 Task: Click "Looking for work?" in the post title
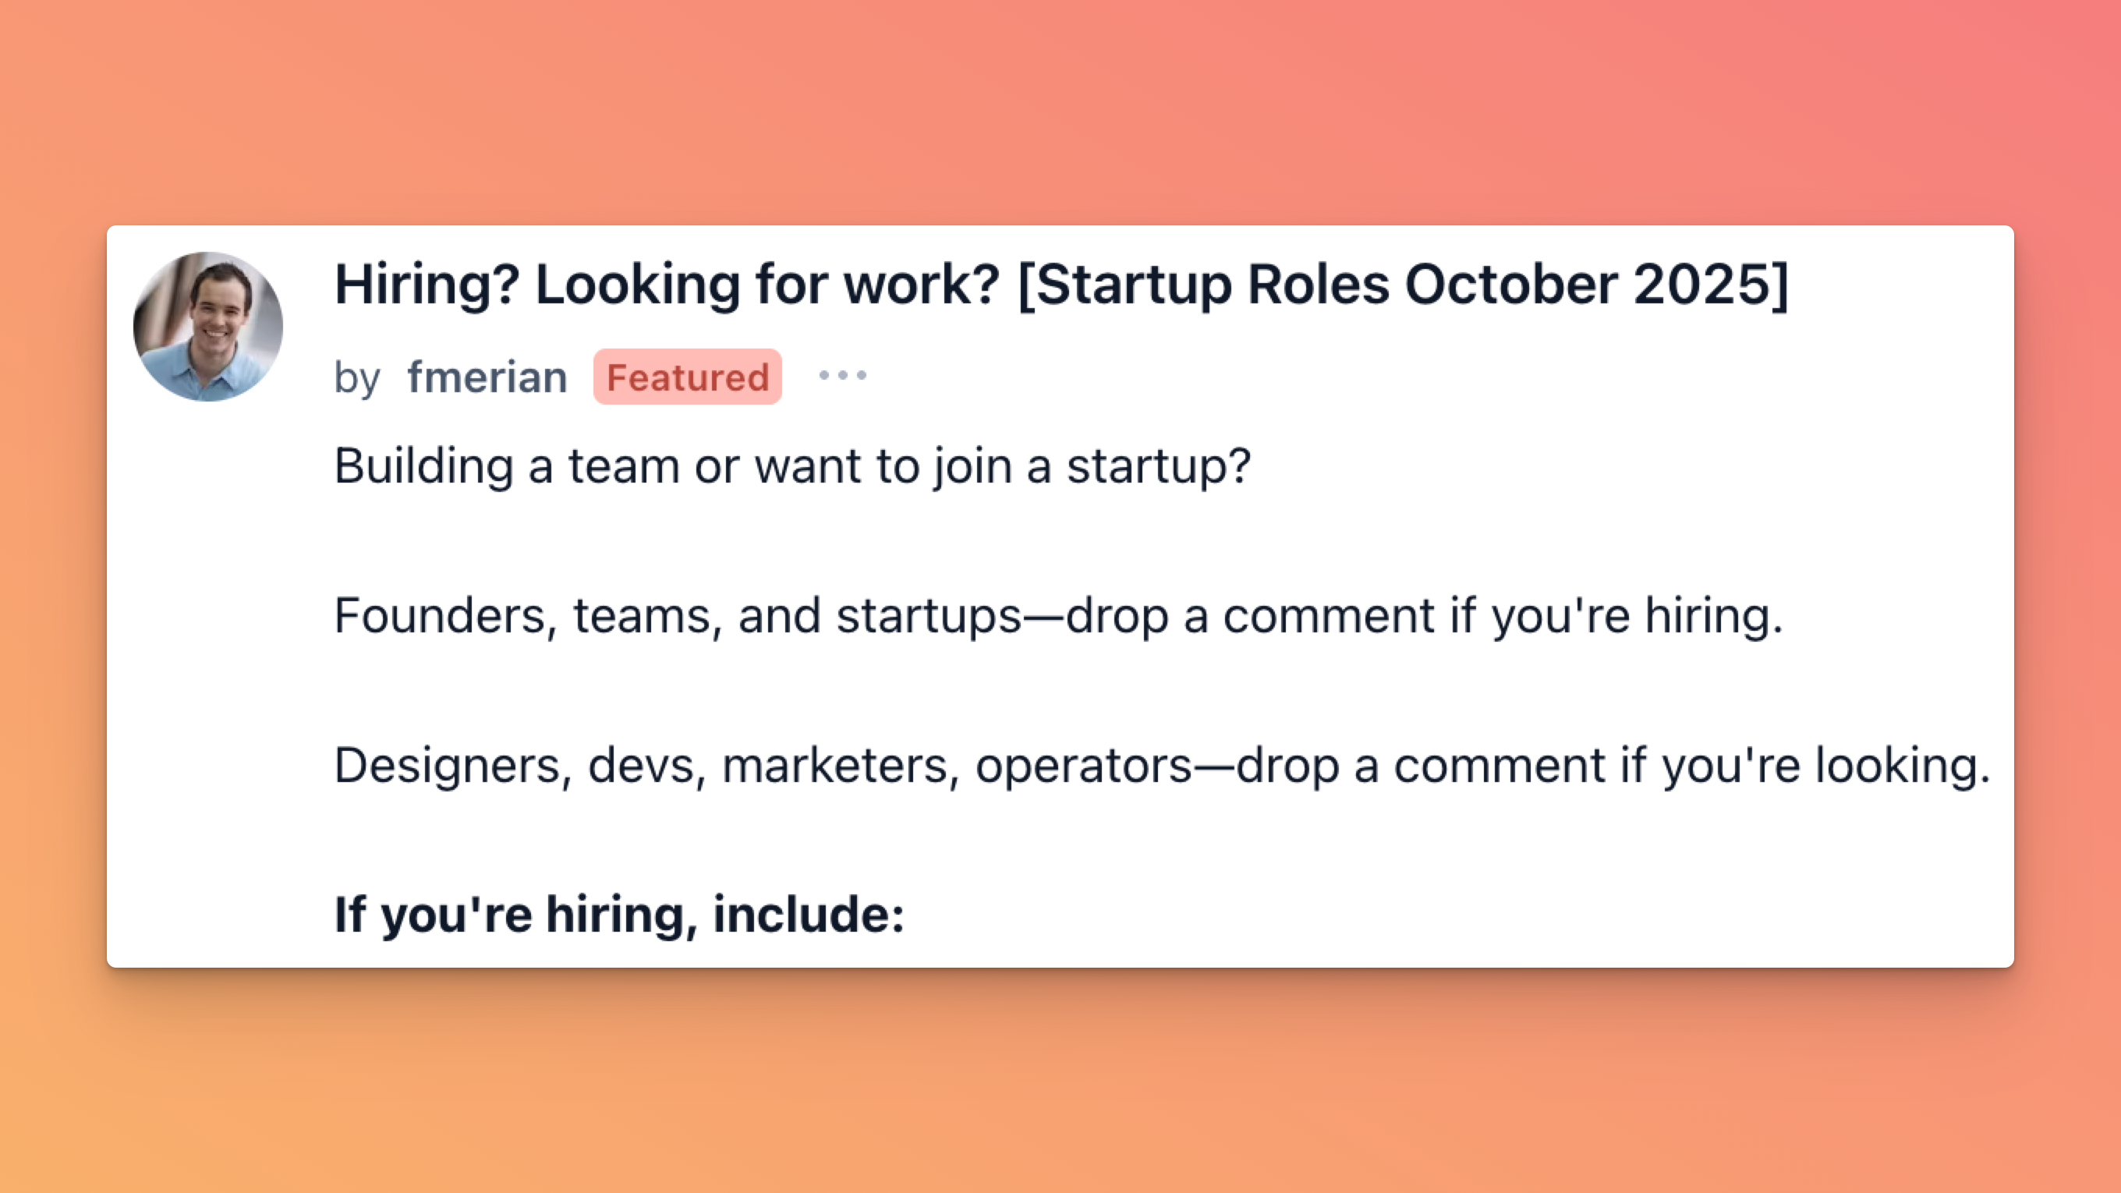tap(767, 285)
